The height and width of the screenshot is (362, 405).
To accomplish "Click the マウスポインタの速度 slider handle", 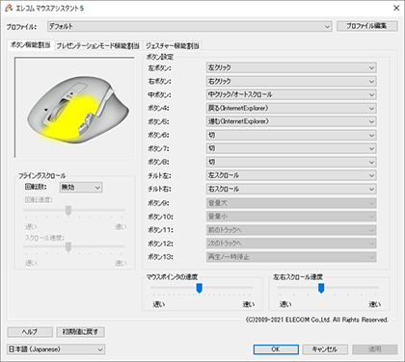I will (x=200, y=288).
